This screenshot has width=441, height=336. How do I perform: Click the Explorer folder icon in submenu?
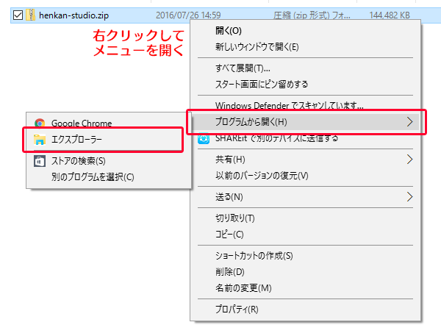(x=39, y=140)
